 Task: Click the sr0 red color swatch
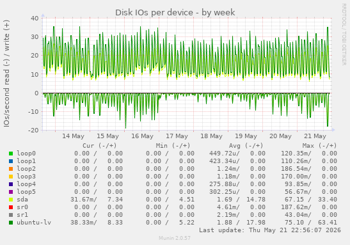(x=11, y=207)
